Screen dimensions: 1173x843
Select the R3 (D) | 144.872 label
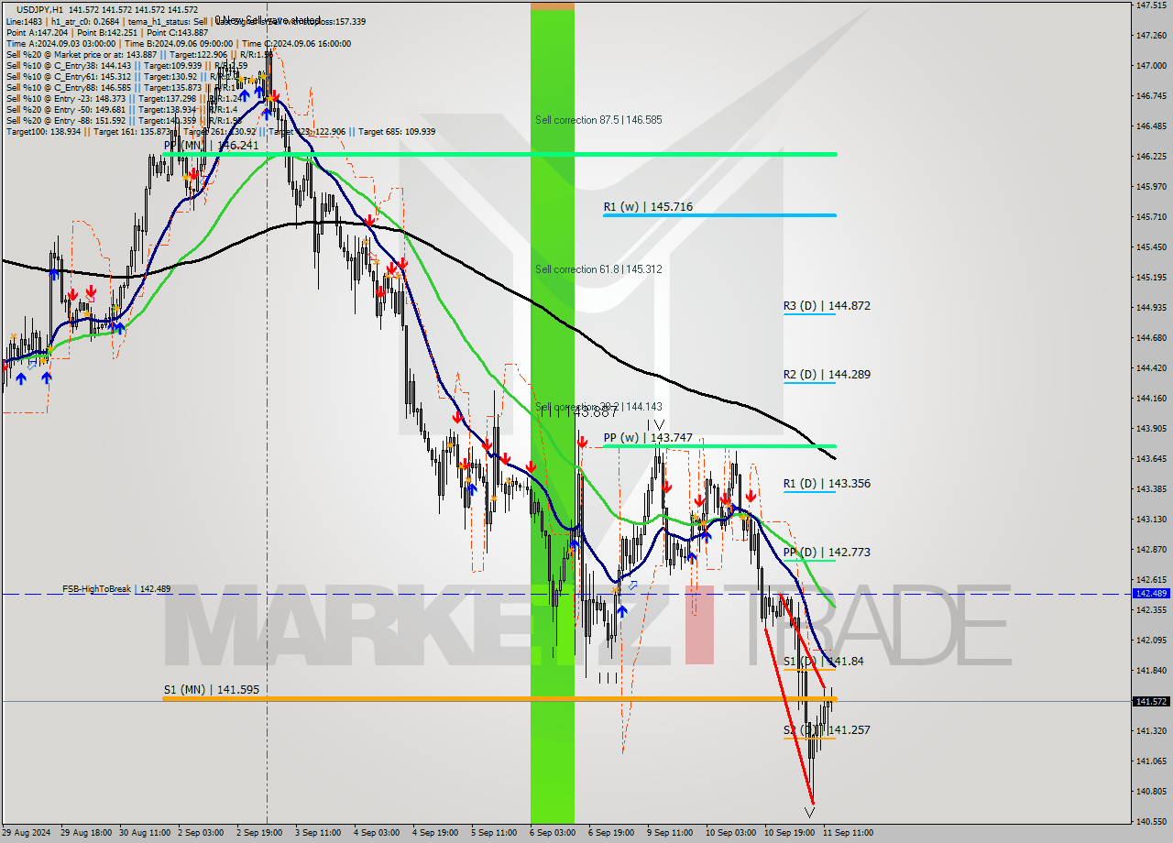[827, 306]
